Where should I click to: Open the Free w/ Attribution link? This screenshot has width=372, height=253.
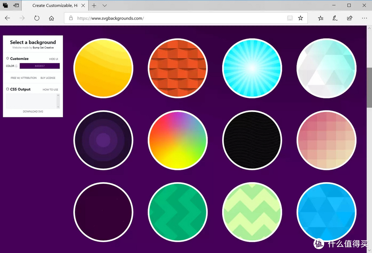[23, 78]
